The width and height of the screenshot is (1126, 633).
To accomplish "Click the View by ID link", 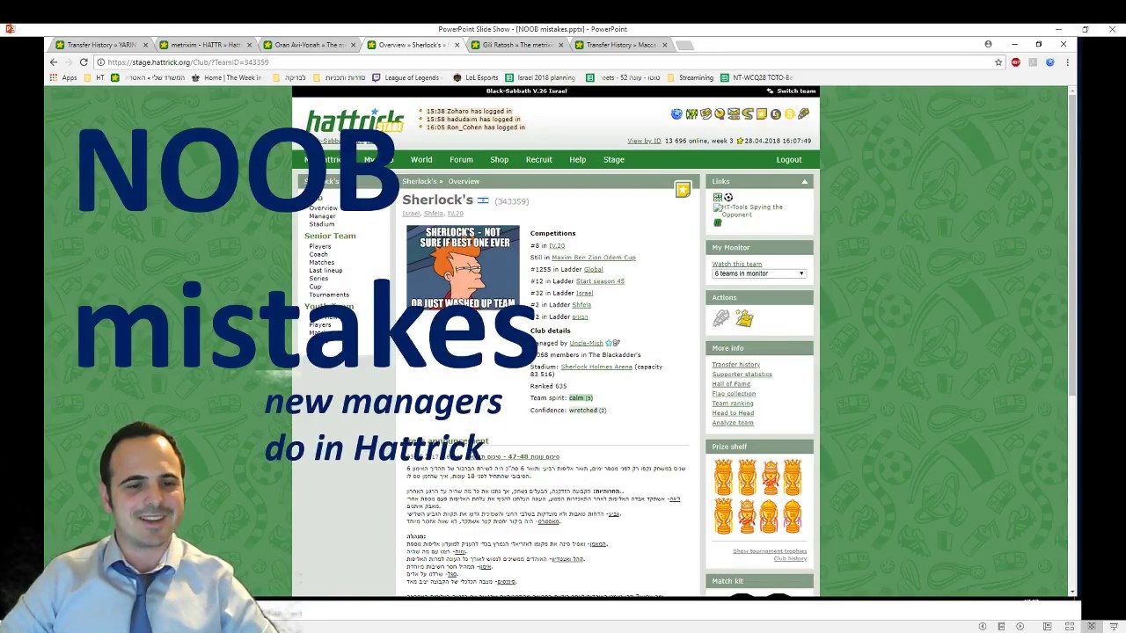I will tap(644, 141).
